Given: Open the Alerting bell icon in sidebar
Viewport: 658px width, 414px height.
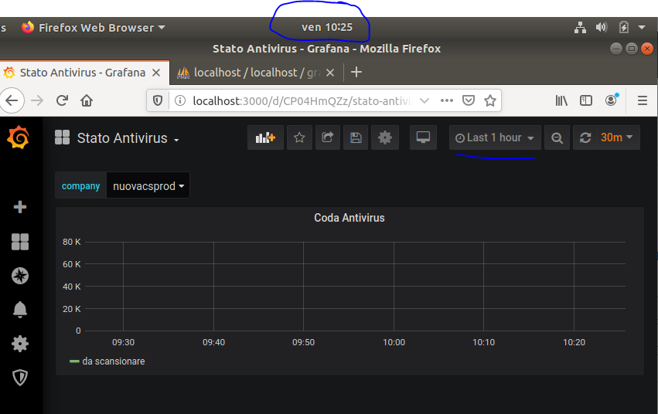Looking at the screenshot, I should (x=20, y=310).
